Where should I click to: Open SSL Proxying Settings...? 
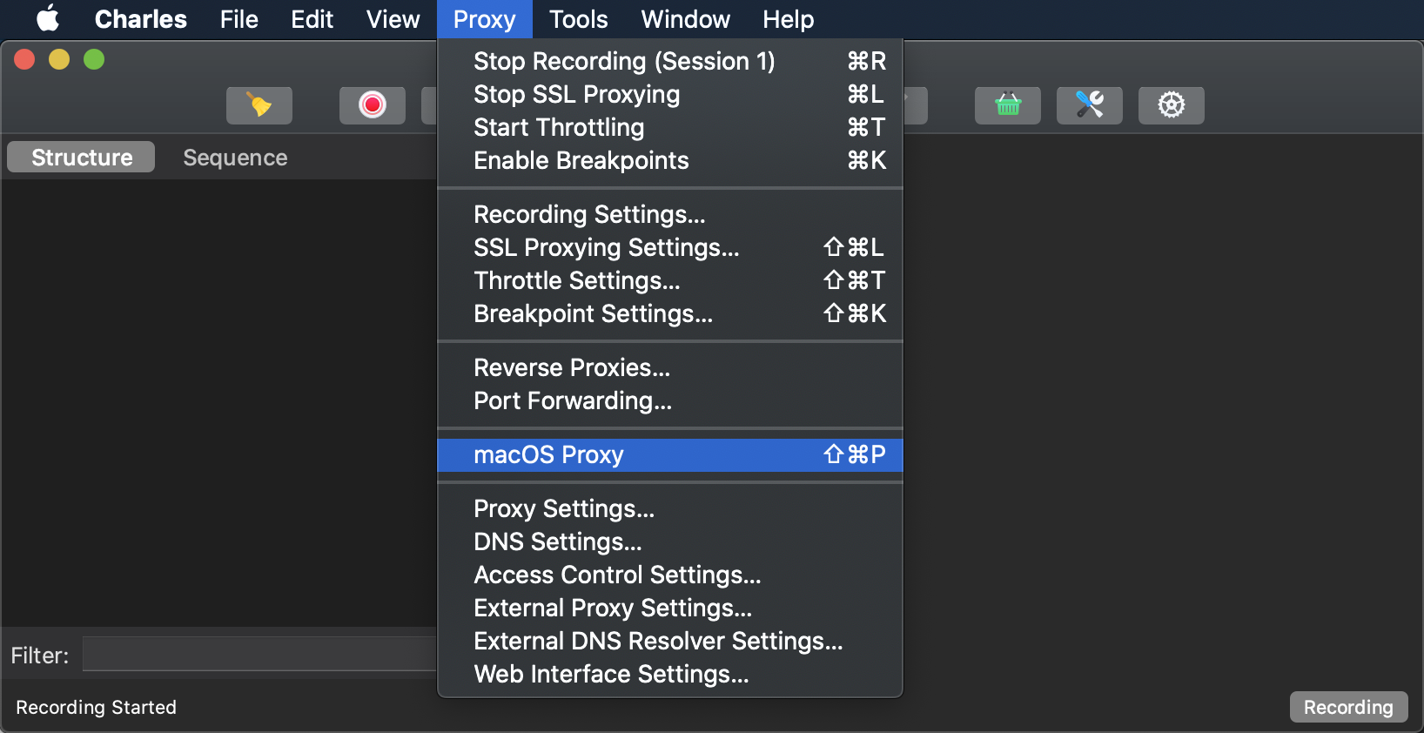pos(670,247)
